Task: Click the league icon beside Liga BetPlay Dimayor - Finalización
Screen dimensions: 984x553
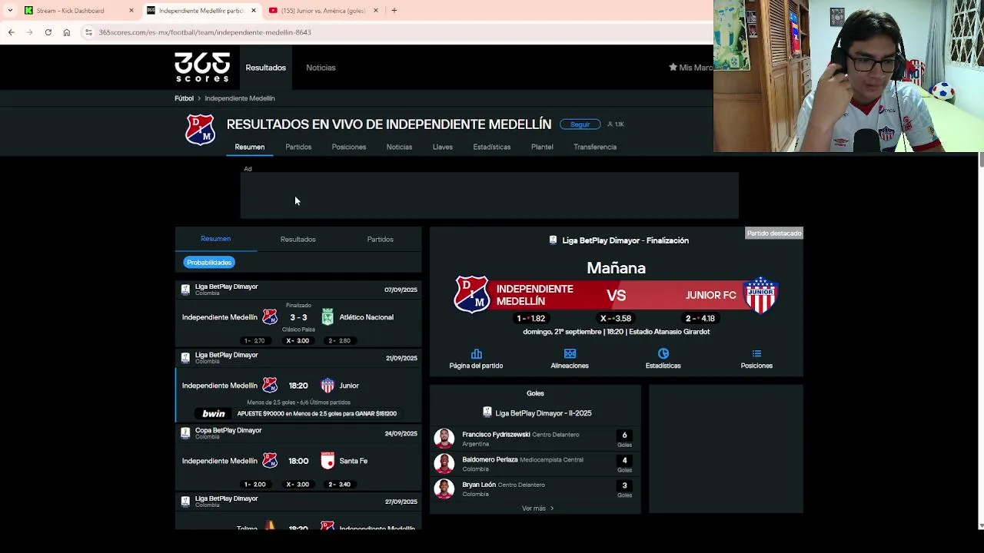Action: tap(553, 240)
